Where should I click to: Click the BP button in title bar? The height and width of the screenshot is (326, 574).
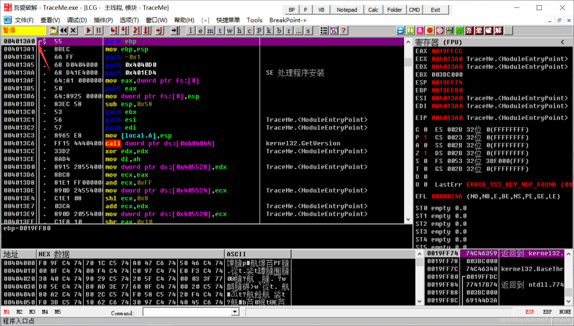[292, 10]
